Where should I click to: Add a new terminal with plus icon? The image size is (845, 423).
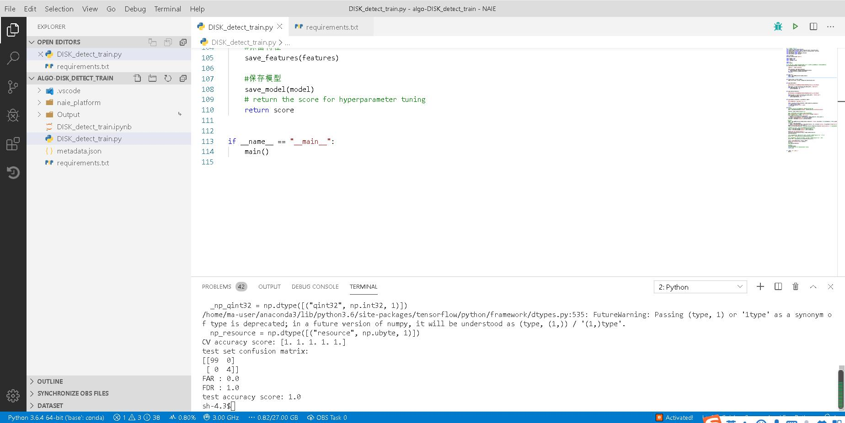(x=760, y=286)
